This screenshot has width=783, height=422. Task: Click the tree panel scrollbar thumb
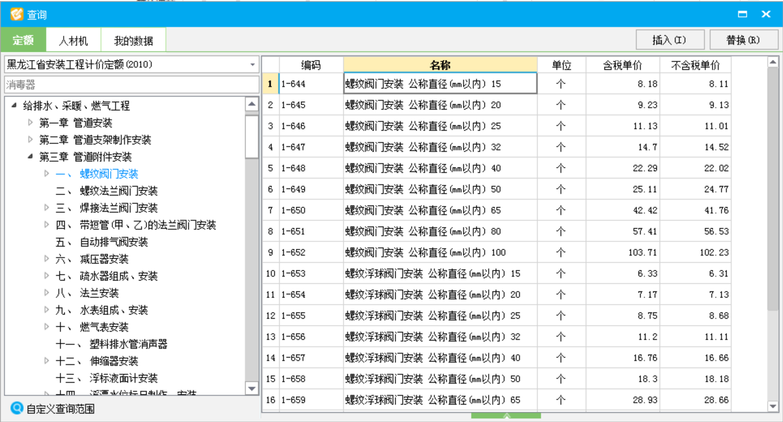252,136
